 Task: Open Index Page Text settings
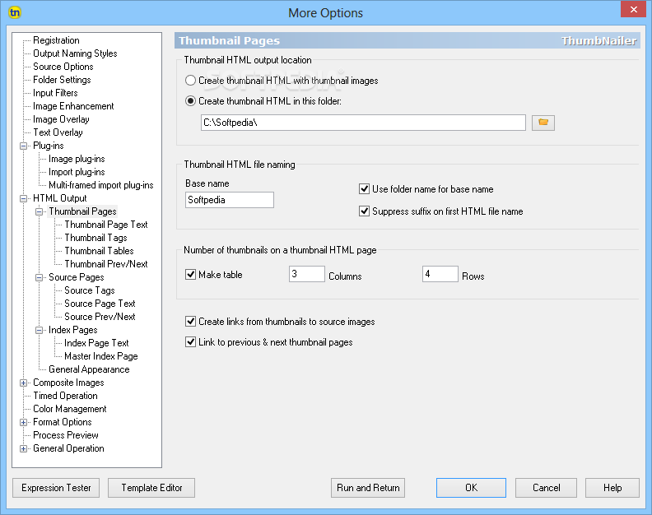point(96,343)
